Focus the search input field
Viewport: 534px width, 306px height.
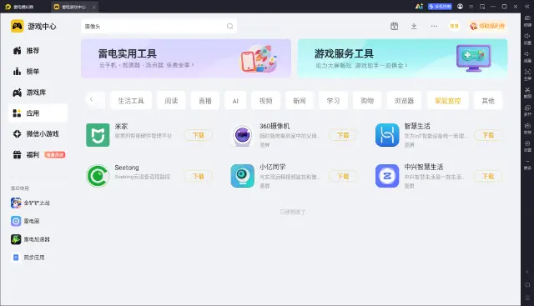coord(159,26)
